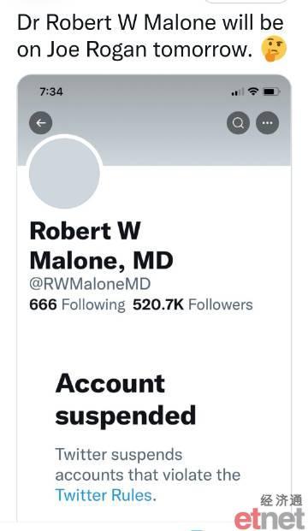Click the thinking face emoji
308x531 pixels.
tap(274, 49)
